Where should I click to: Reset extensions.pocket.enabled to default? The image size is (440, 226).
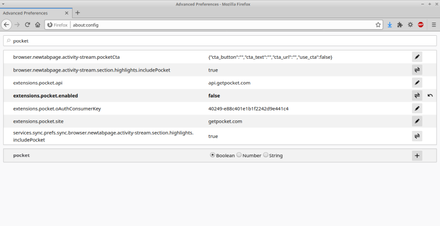(430, 96)
